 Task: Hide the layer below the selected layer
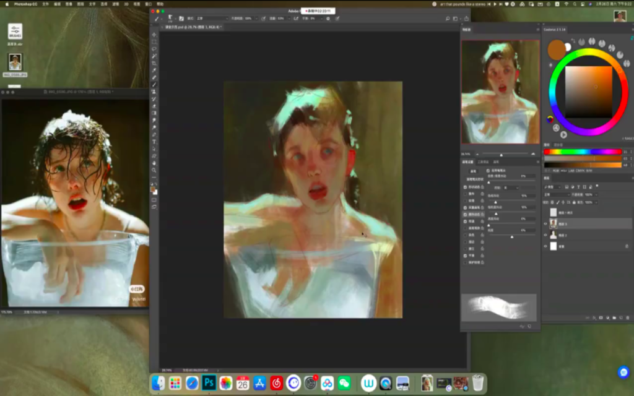point(547,235)
